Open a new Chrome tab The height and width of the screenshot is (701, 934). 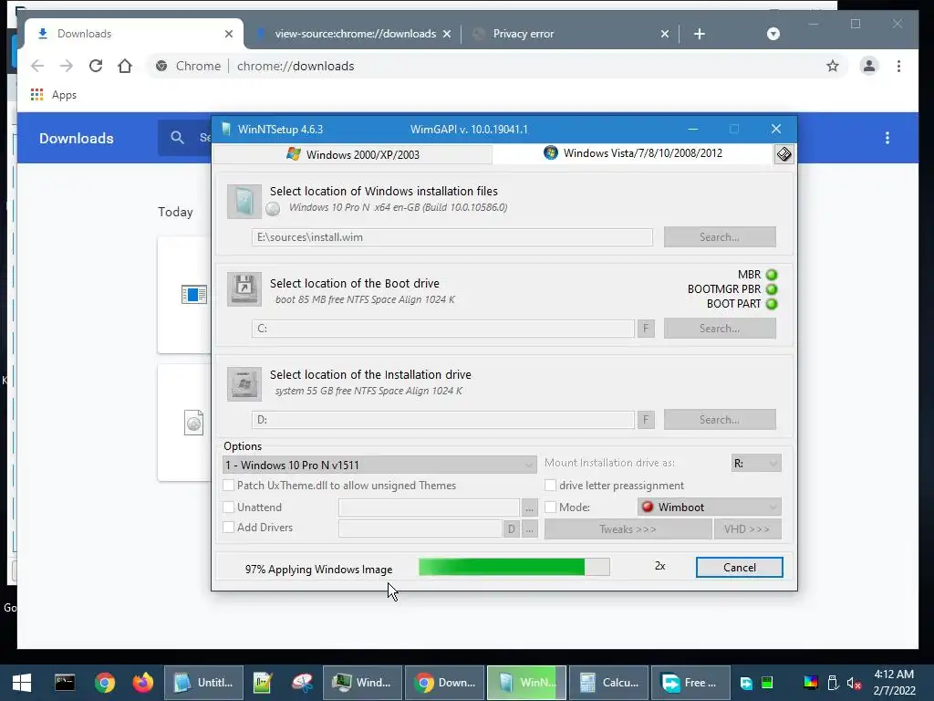(700, 34)
